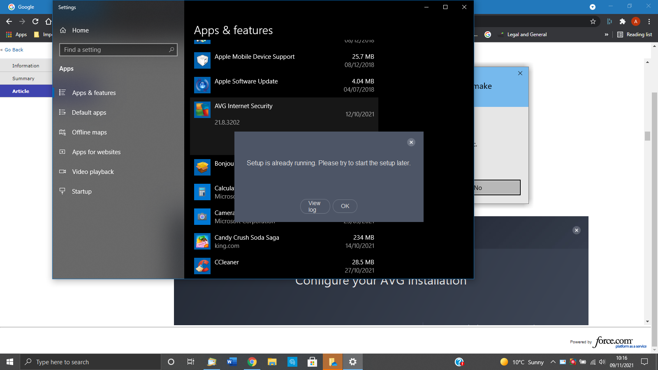The image size is (658, 370).
Task: Click the Google bookmark icon in bookmarks bar
Action: point(488,35)
